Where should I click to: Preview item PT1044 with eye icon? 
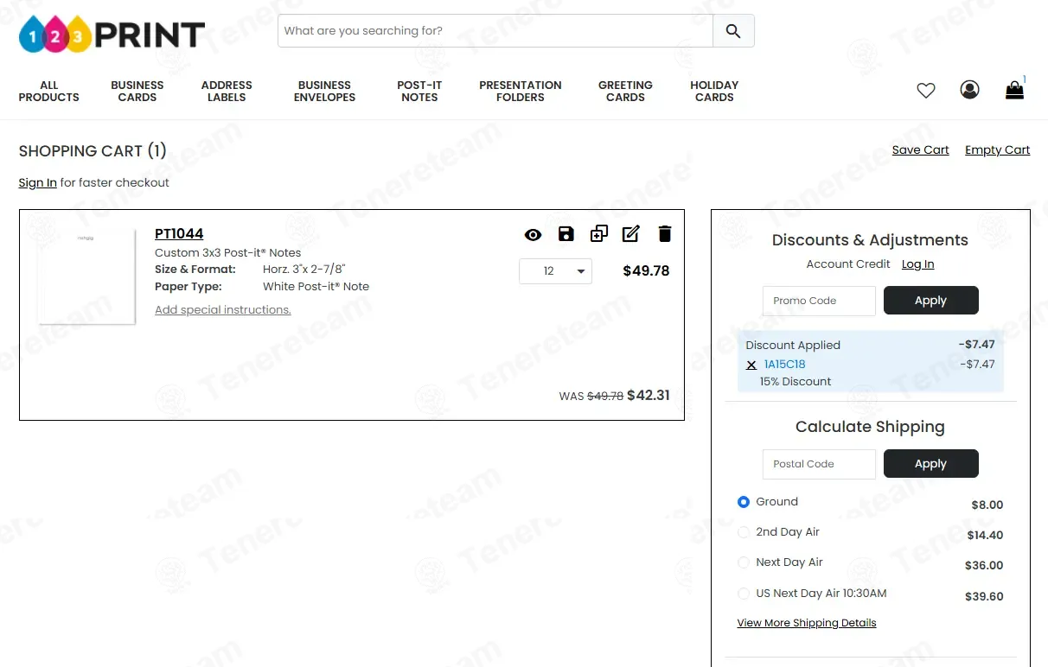click(x=533, y=234)
